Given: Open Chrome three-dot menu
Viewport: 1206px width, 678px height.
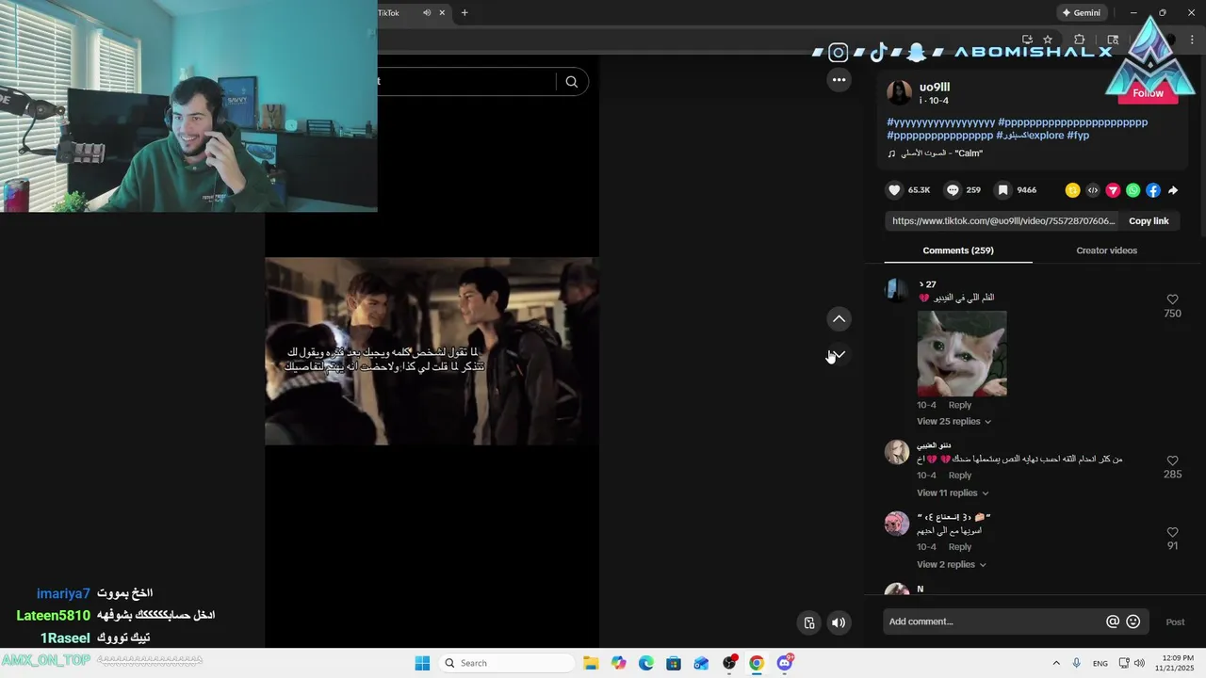Looking at the screenshot, I should click(x=1192, y=40).
